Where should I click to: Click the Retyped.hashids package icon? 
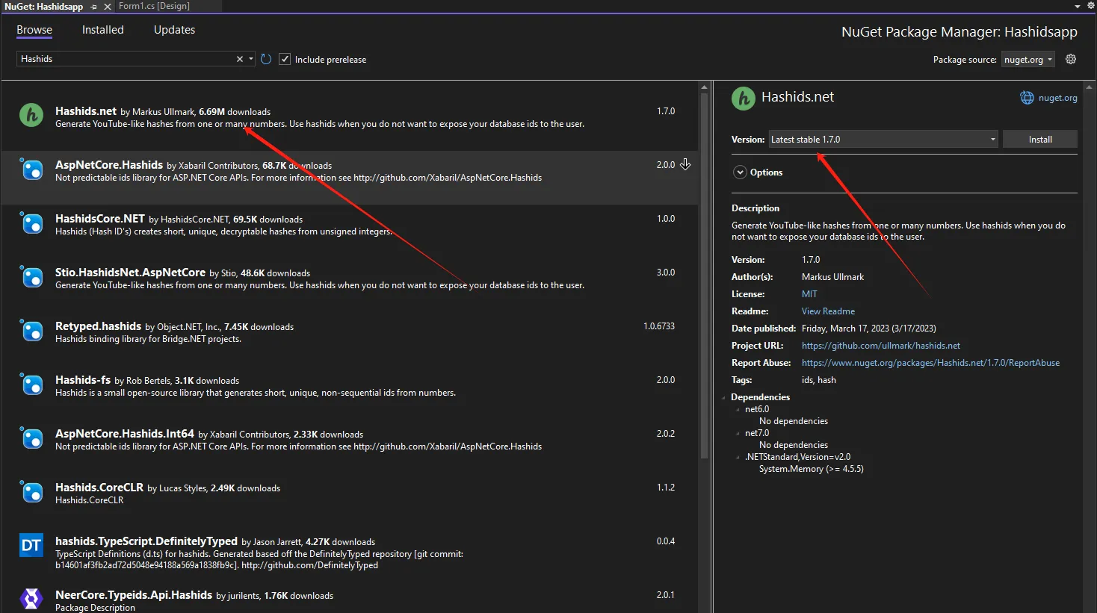(x=31, y=331)
